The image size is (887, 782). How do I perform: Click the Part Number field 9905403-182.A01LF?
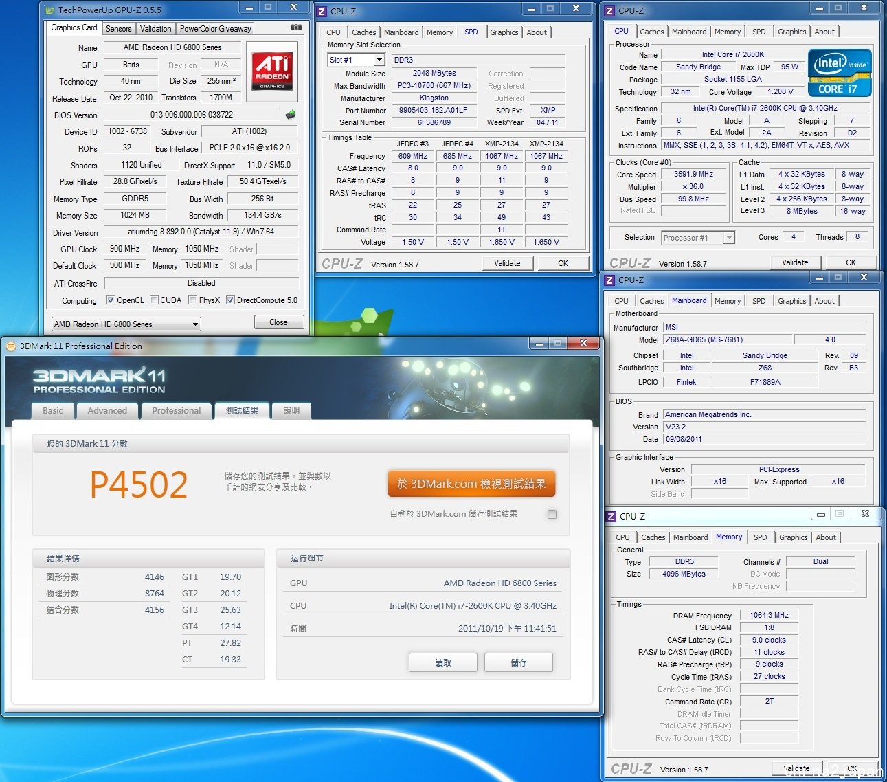click(x=433, y=110)
